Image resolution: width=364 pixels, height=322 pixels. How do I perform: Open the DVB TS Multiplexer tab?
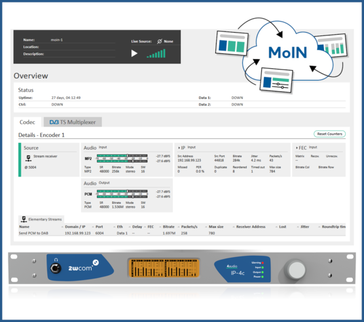click(73, 122)
